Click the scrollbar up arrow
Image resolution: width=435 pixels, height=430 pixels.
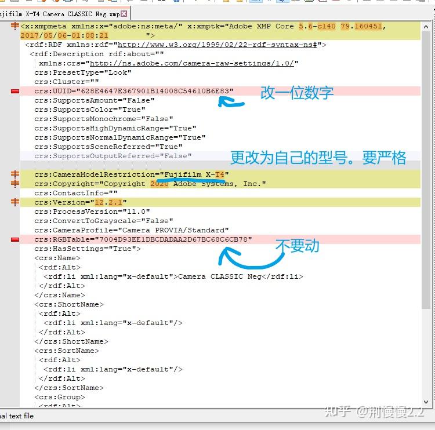point(426,27)
